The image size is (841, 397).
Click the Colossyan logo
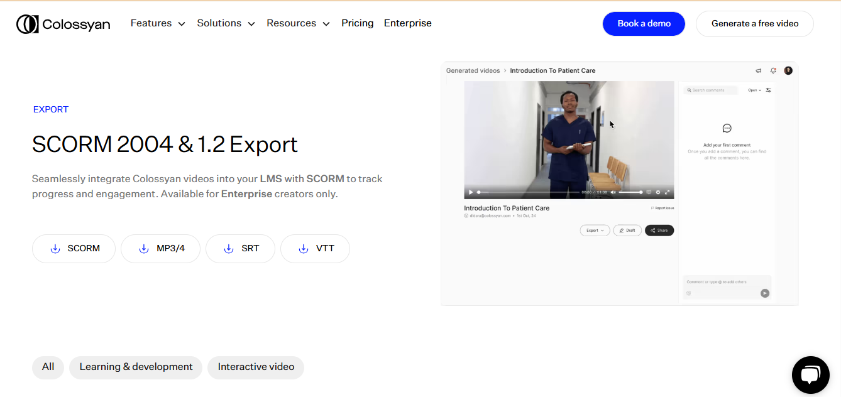tap(63, 24)
